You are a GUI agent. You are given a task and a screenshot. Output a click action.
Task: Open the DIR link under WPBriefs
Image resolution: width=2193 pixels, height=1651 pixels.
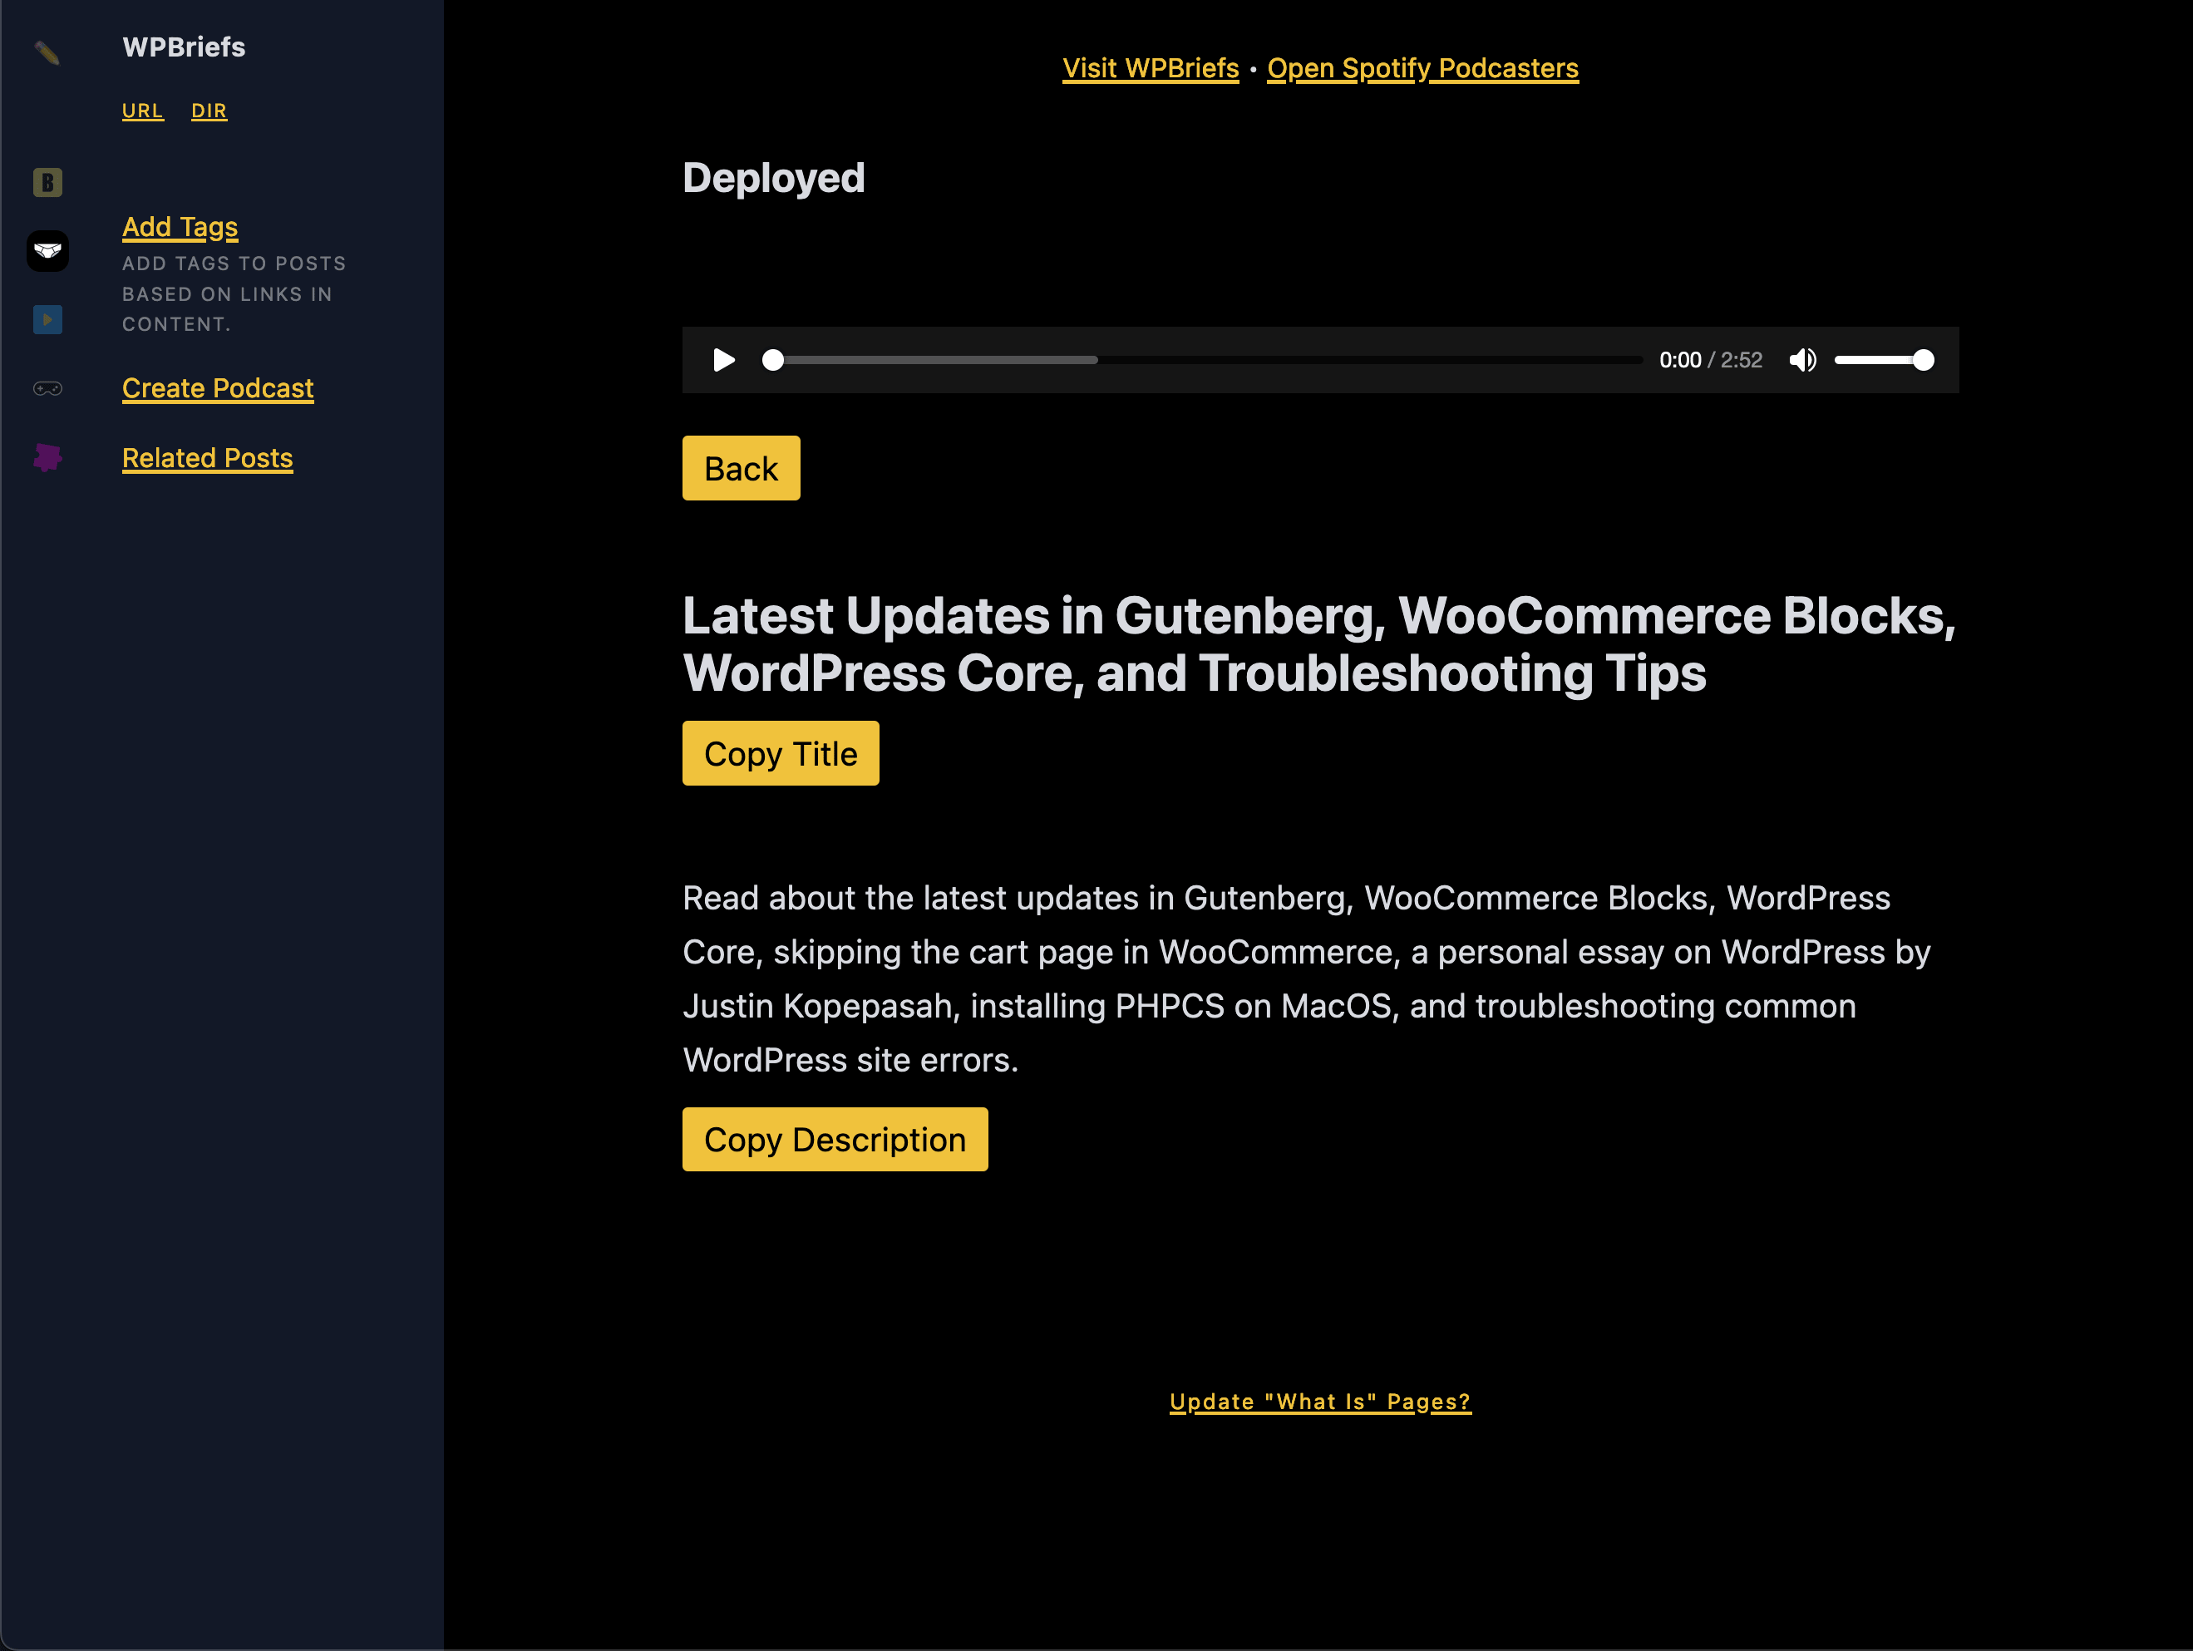[209, 111]
